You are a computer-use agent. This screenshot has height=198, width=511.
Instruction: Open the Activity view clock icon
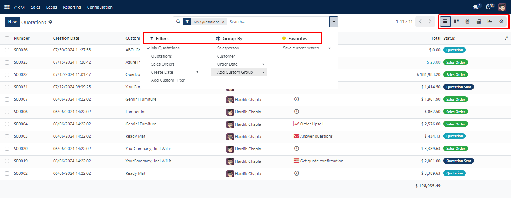pos(501,22)
